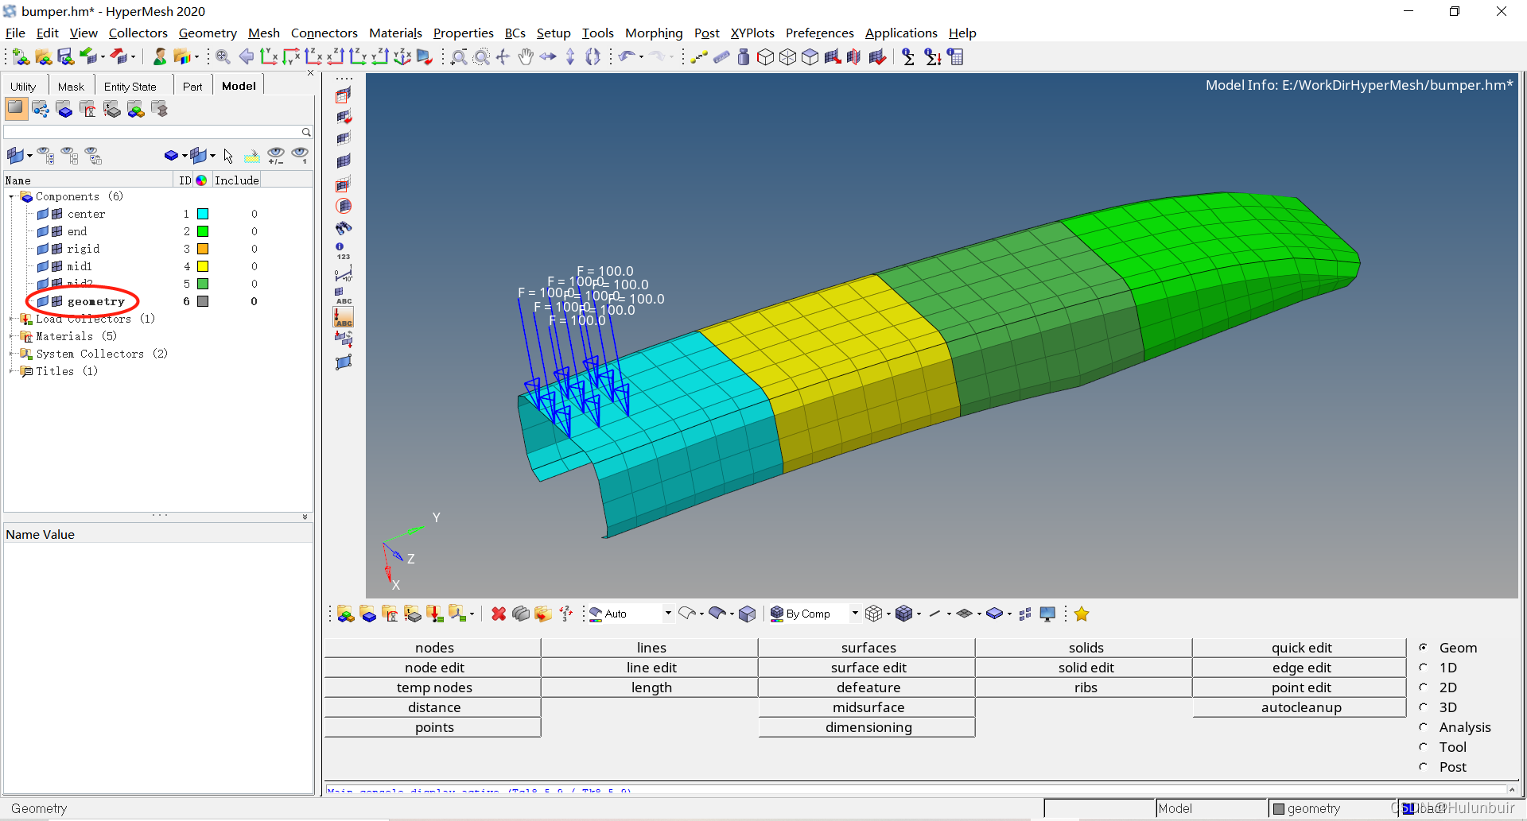1527x821 pixels.
Task: Collapse the Components tree node
Action: pos(11,196)
